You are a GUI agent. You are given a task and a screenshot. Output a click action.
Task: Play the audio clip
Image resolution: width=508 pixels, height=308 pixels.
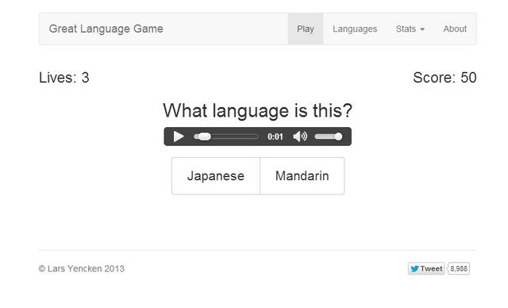[179, 137]
